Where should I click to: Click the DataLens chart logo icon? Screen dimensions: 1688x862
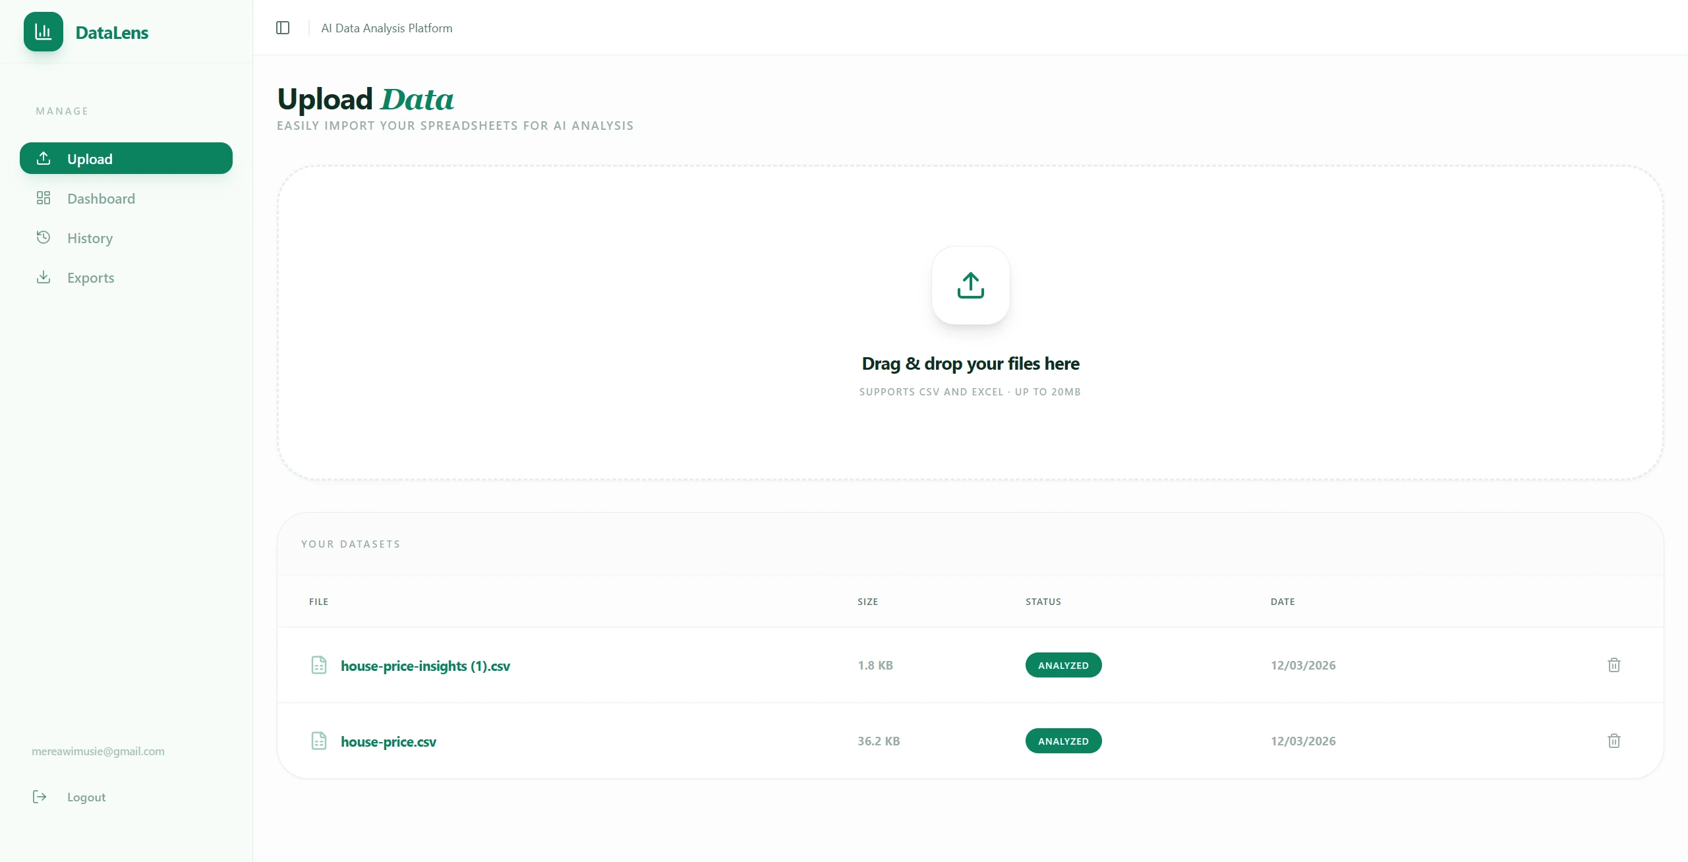tap(44, 32)
